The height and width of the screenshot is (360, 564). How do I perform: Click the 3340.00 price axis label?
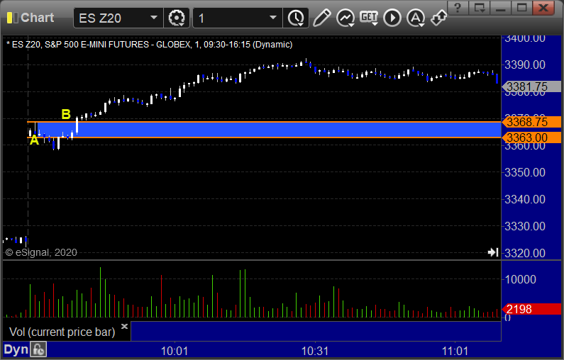click(x=525, y=199)
